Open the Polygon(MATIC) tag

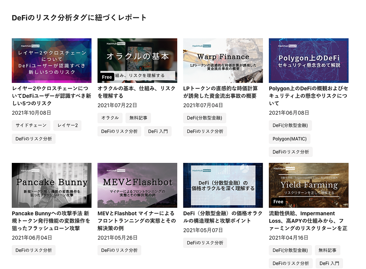coord(290,139)
